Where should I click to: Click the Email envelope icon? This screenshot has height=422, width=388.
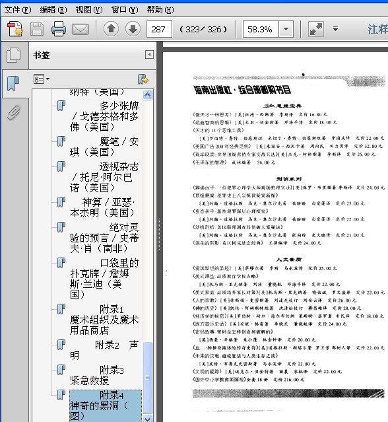[81, 29]
